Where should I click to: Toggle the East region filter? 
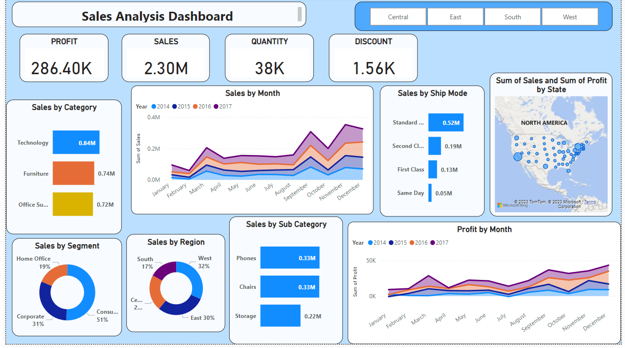click(x=455, y=16)
